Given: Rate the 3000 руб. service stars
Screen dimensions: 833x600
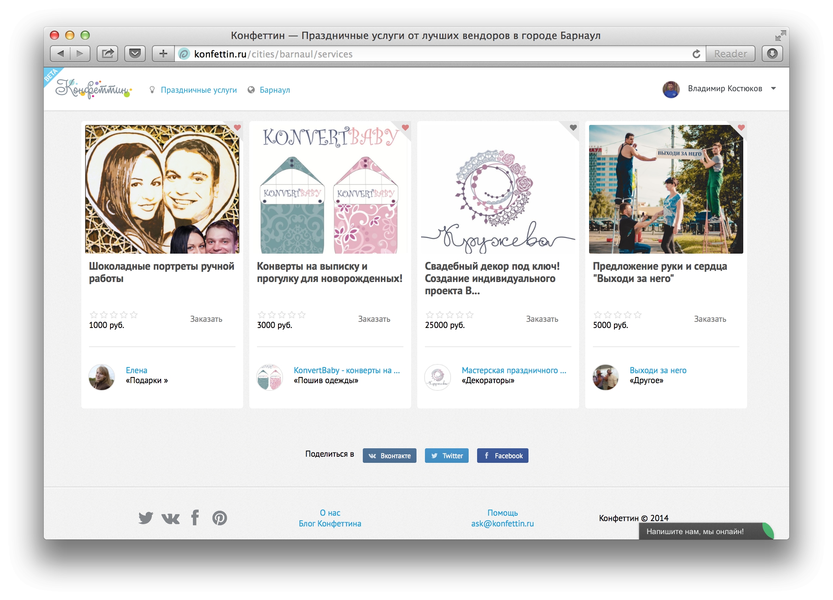Looking at the screenshot, I should (x=282, y=315).
